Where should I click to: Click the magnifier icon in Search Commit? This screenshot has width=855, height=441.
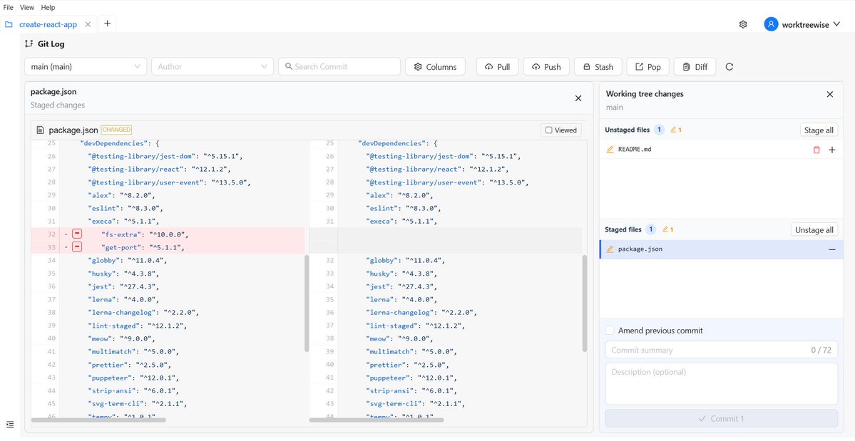coord(289,66)
